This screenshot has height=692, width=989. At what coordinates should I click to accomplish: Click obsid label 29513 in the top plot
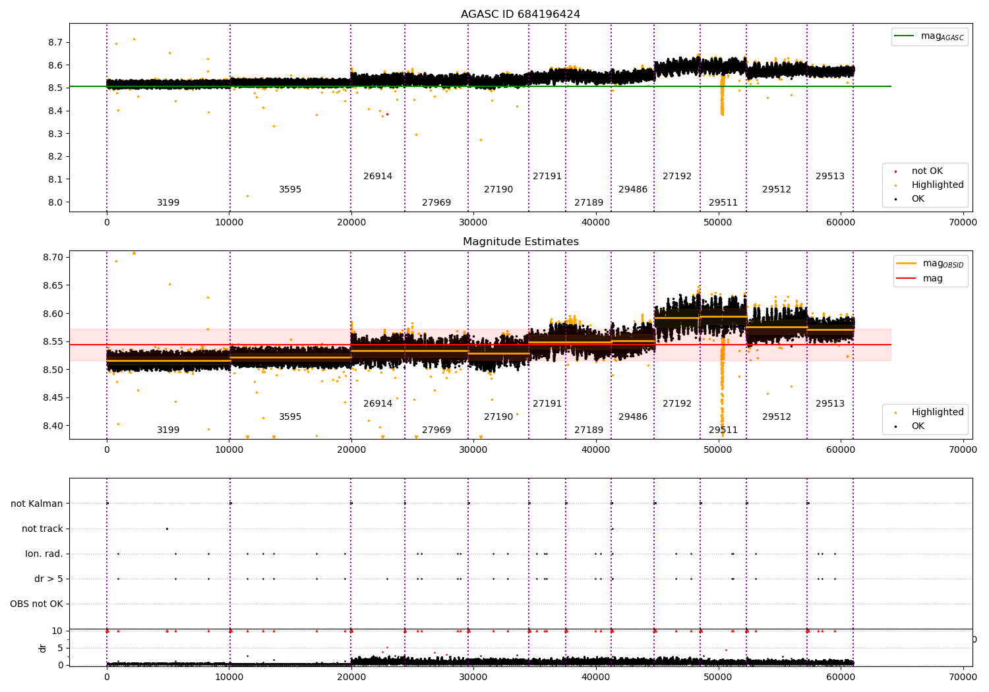click(830, 177)
